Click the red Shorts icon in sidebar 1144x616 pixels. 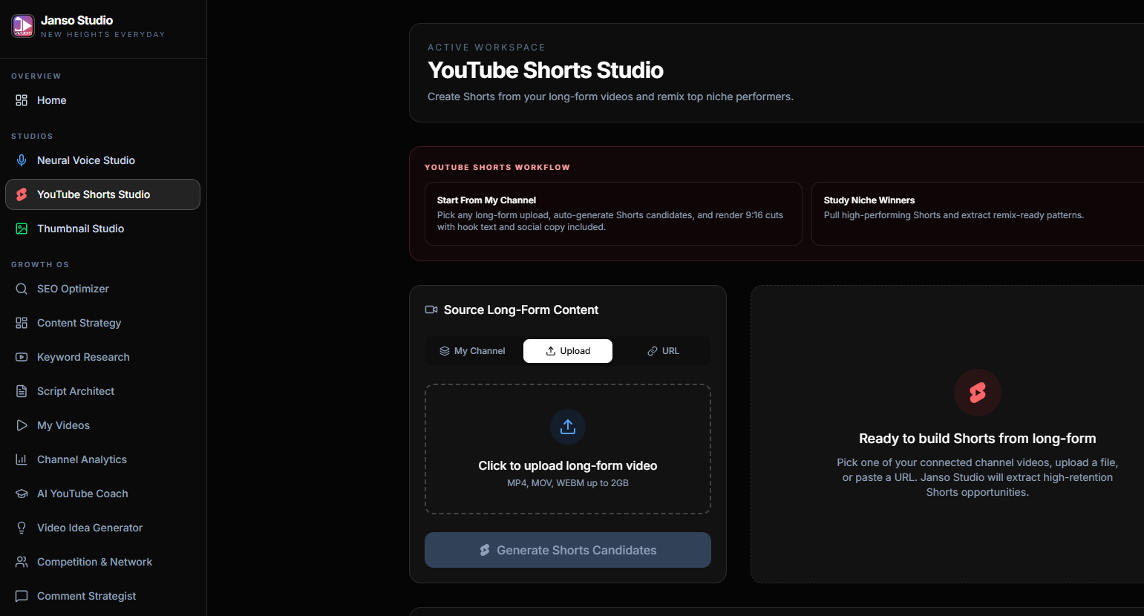[x=22, y=194]
